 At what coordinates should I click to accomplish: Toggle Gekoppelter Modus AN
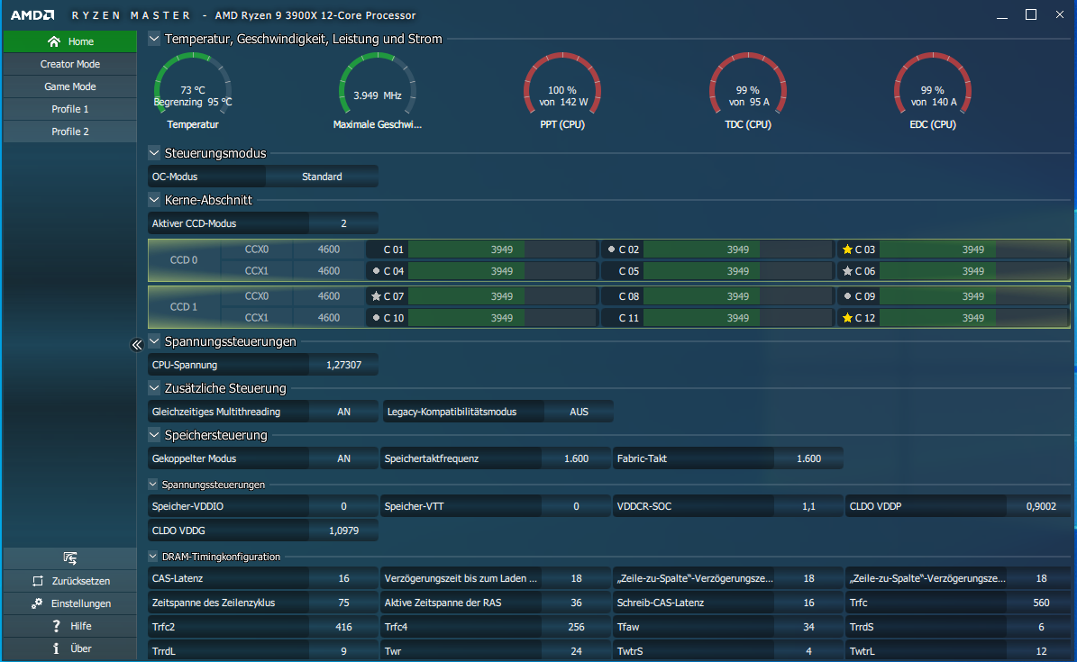pyautogui.click(x=343, y=458)
